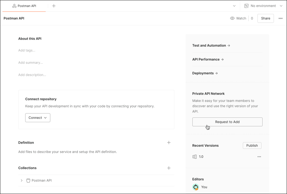This screenshot has height=194, width=287.
Task: Click Request to Add button
Action: [227, 122]
